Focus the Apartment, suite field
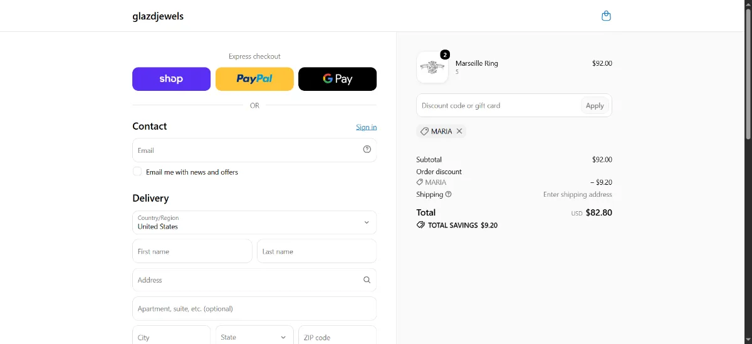The image size is (752, 344). pos(254,309)
